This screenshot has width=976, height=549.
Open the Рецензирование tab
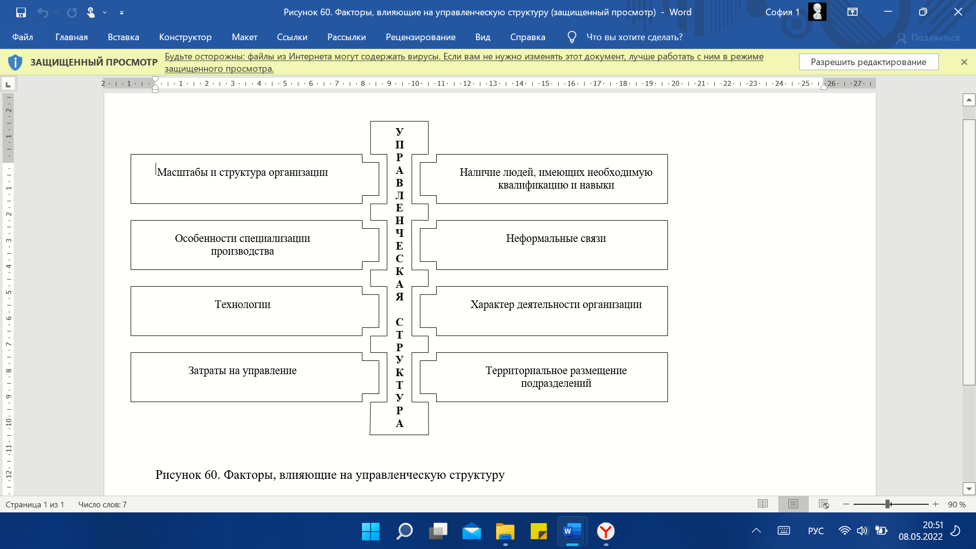(x=420, y=37)
